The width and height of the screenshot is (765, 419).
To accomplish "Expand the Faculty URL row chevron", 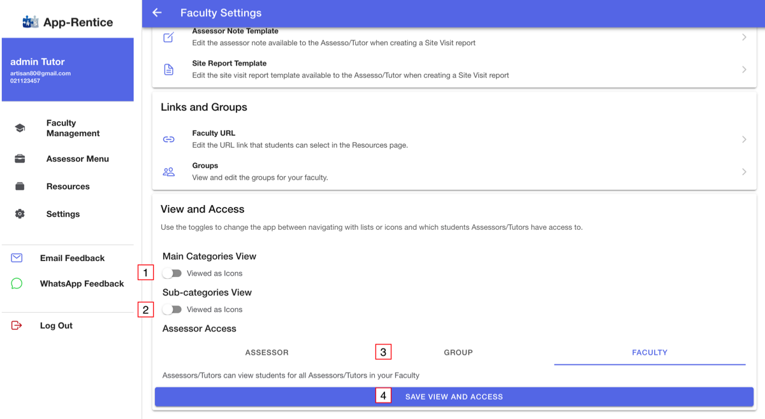I will pos(744,139).
